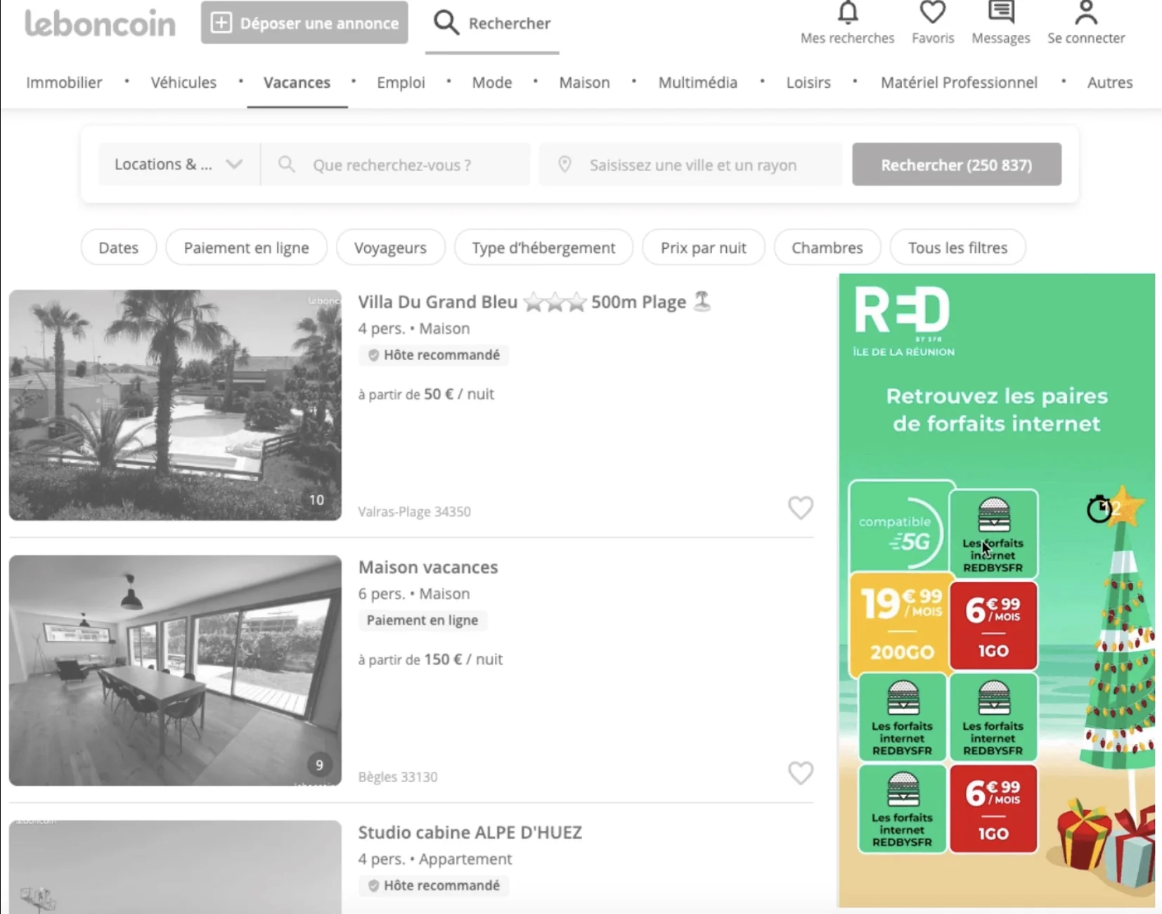Open the Immobilier category
Image resolution: width=1162 pixels, height=914 pixels.
tap(64, 82)
